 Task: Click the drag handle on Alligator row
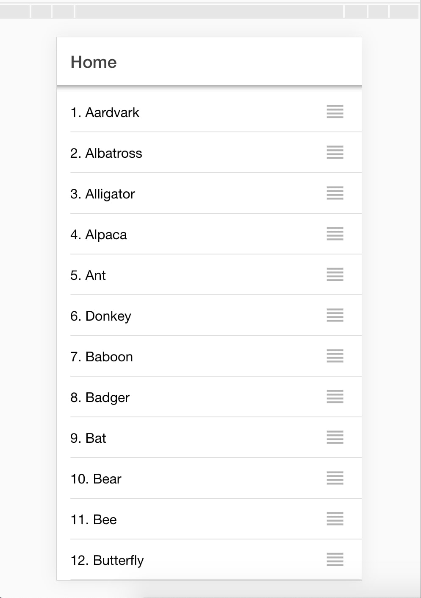tap(335, 193)
